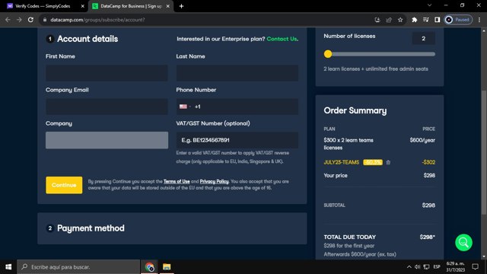Image resolution: width=487 pixels, height=274 pixels.
Task: Click the volume speaker tray icon
Action: pyautogui.click(x=418, y=267)
